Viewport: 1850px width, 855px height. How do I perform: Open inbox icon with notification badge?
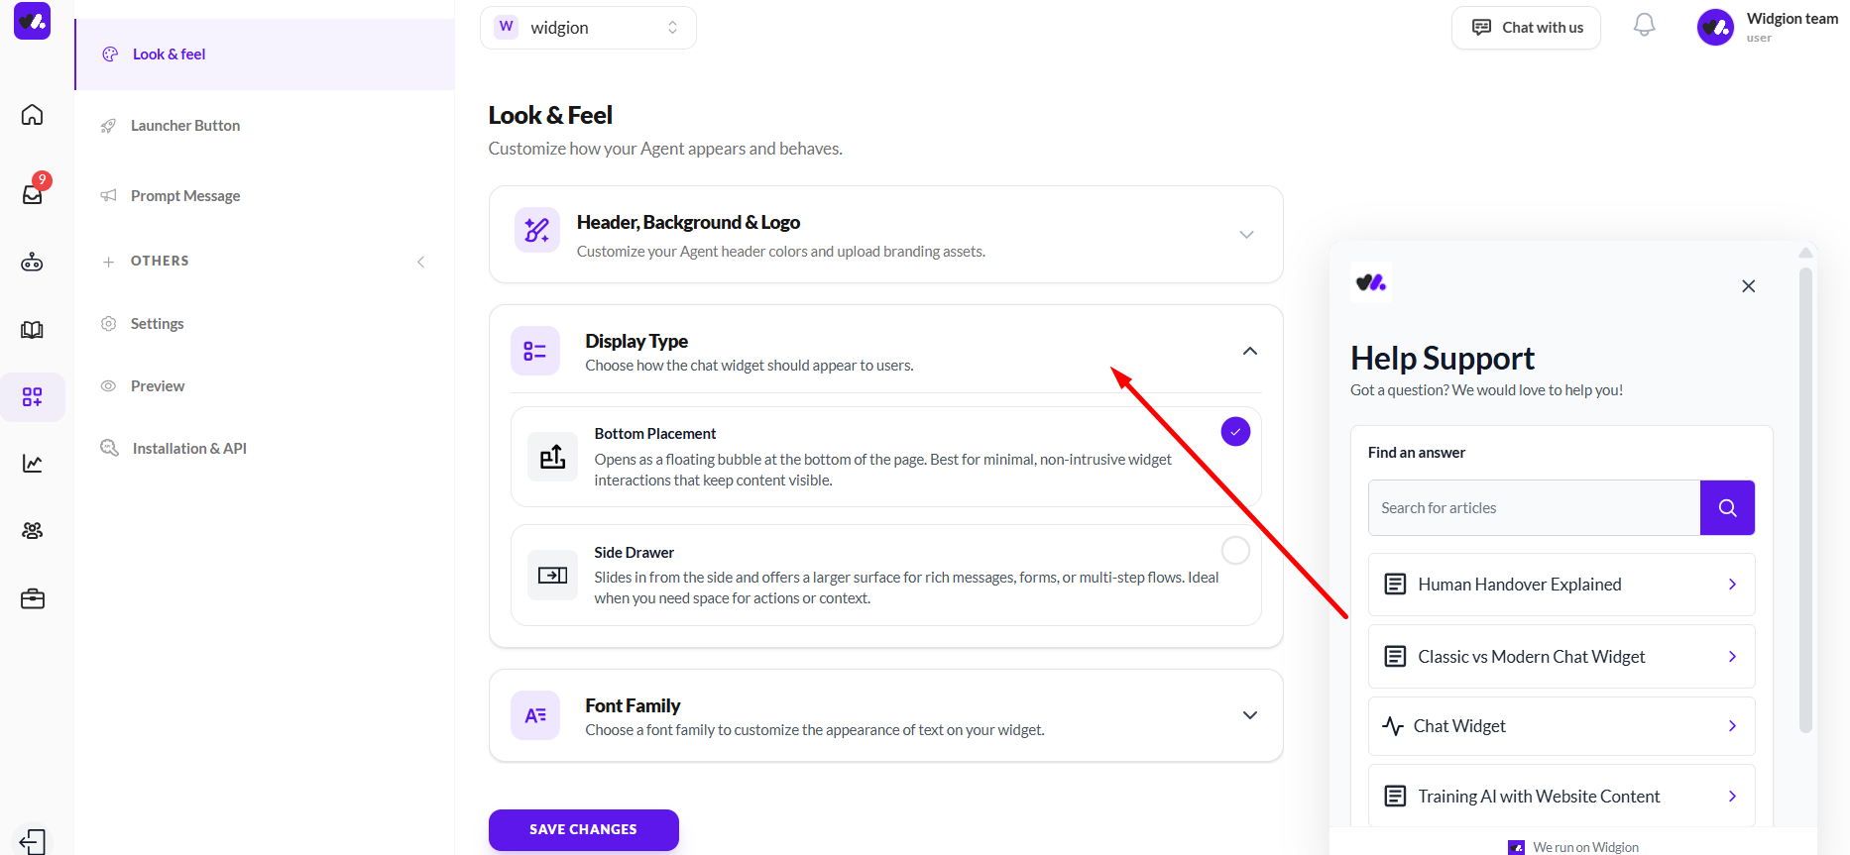pos(33,194)
